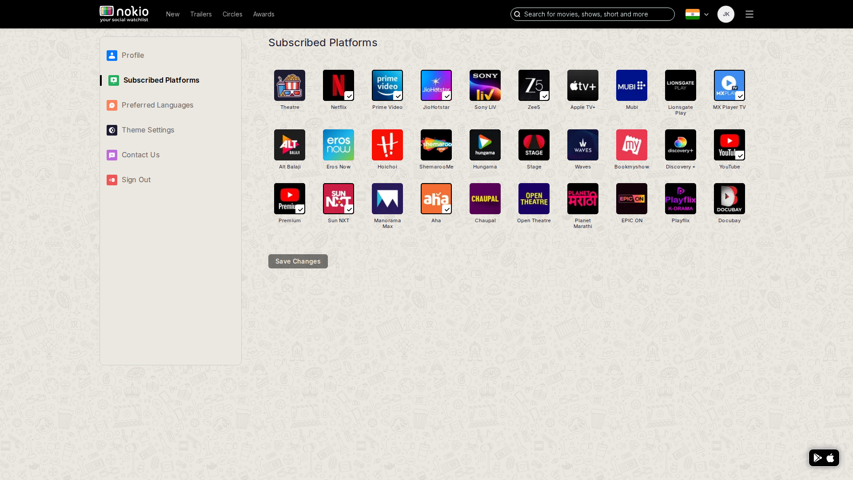Go to the Trailers page

[201, 14]
